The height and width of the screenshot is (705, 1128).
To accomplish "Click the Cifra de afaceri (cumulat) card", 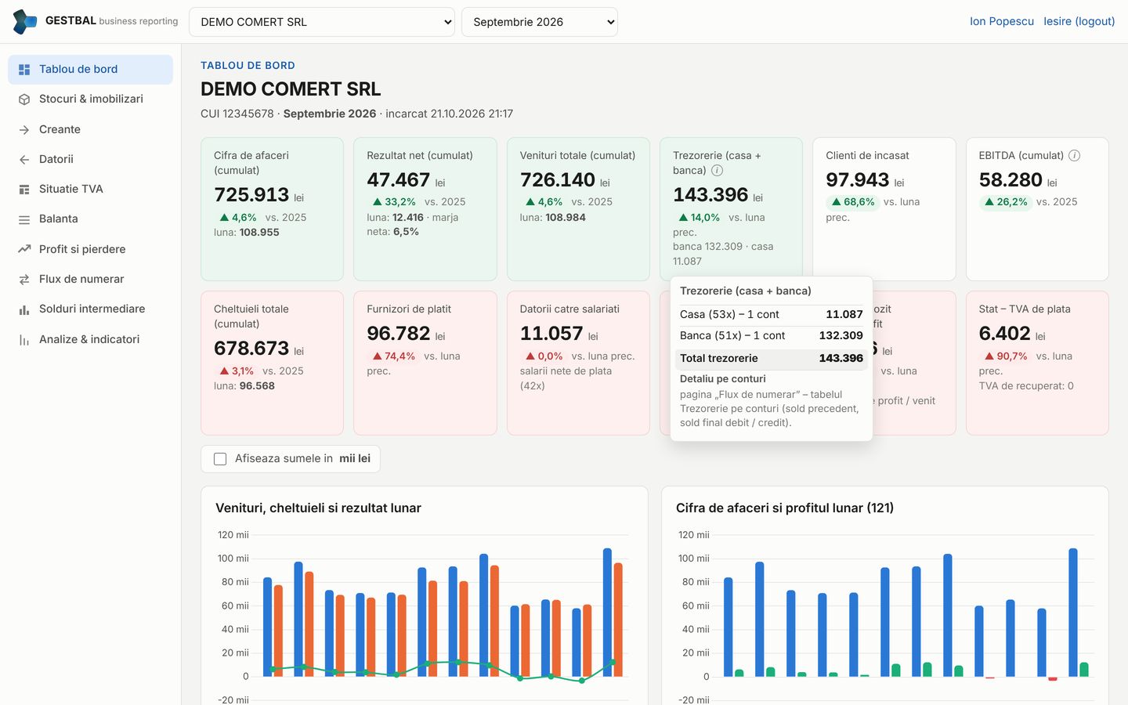I will click(x=272, y=209).
